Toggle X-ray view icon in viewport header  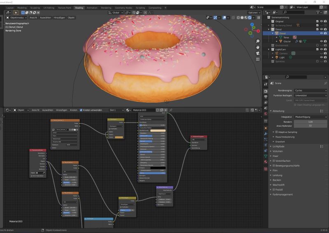(233, 18)
